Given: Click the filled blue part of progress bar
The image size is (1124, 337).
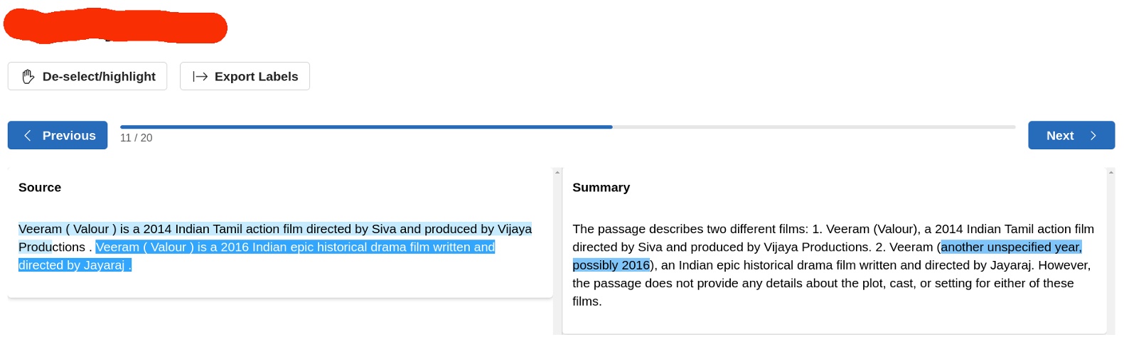Looking at the screenshot, I should pyautogui.click(x=366, y=127).
